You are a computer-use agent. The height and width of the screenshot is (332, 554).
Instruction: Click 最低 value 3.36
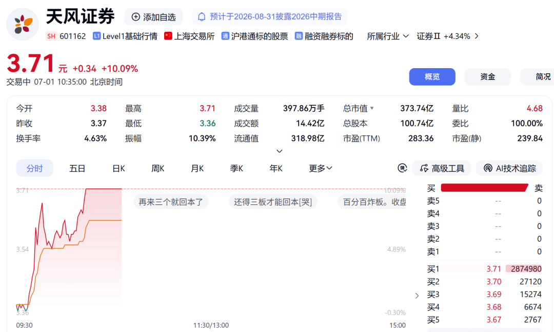(x=207, y=123)
